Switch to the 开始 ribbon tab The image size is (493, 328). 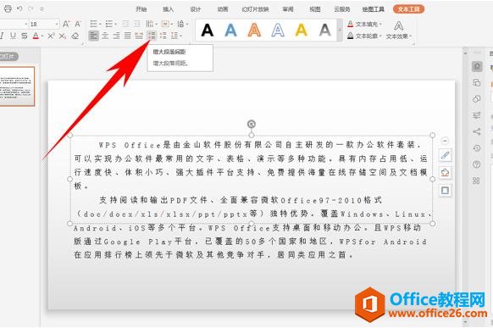click(141, 9)
